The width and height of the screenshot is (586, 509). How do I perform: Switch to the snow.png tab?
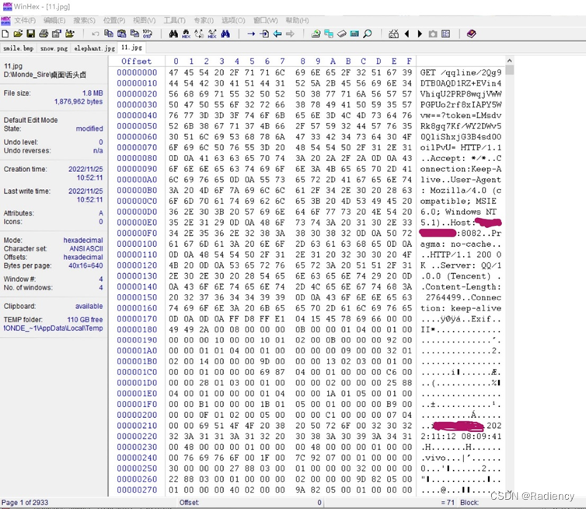[x=54, y=48]
